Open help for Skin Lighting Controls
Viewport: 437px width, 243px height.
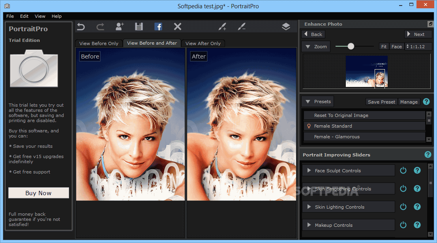tap(417, 207)
